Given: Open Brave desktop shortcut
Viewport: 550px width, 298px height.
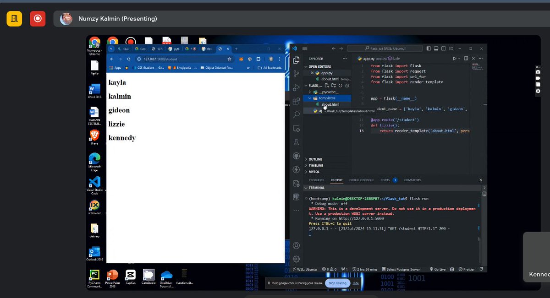Looking at the screenshot, I should pyautogui.click(x=94, y=137).
